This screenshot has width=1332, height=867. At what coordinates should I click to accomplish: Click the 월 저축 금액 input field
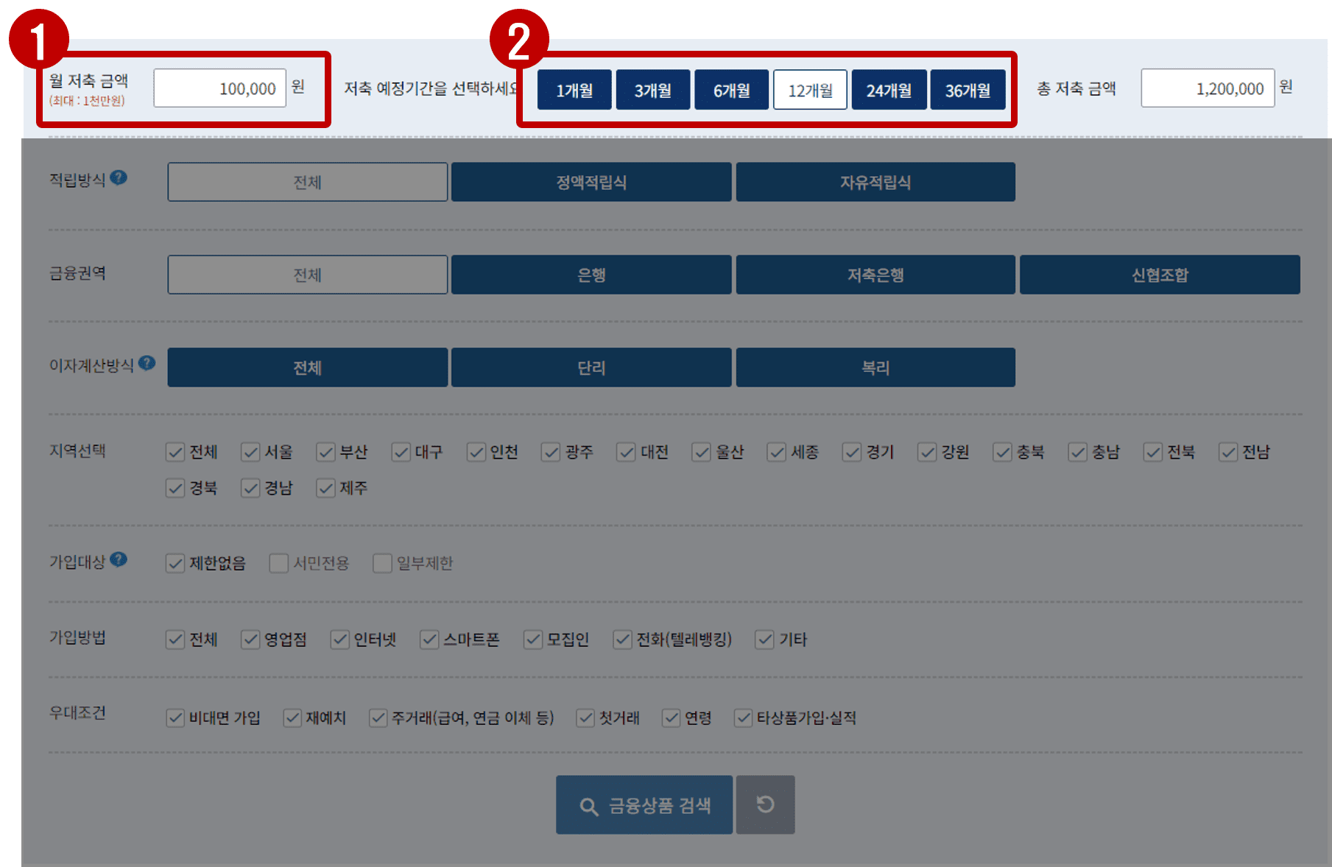[x=219, y=87]
